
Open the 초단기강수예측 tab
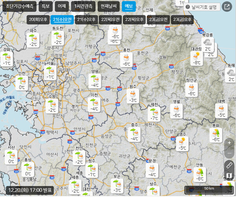(x=20, y=6)
